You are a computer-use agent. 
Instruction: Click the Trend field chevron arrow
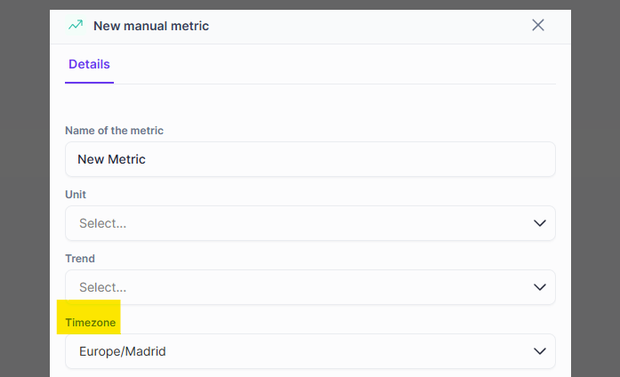coord(540,287)
